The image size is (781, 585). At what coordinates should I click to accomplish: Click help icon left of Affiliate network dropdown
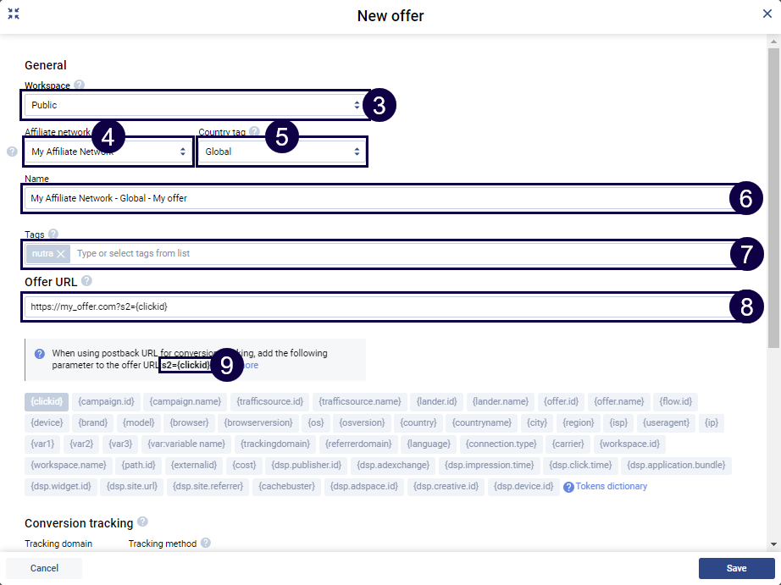tap(12, 152)
